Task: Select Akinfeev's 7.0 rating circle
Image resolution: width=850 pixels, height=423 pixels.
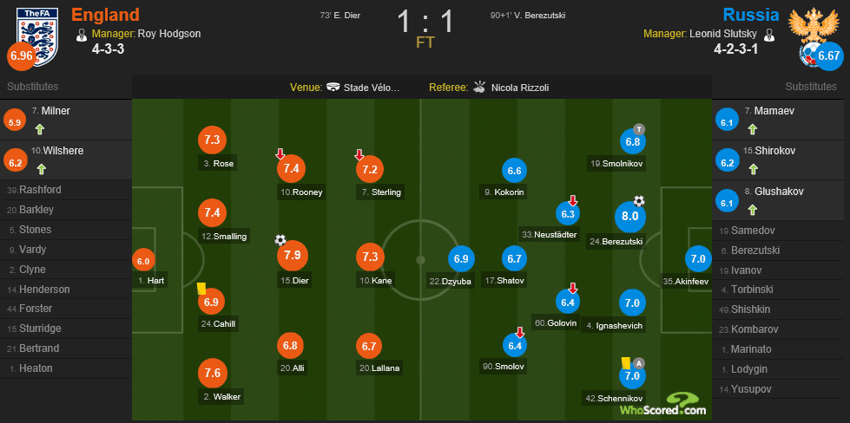Action: [x=698, y=258]
